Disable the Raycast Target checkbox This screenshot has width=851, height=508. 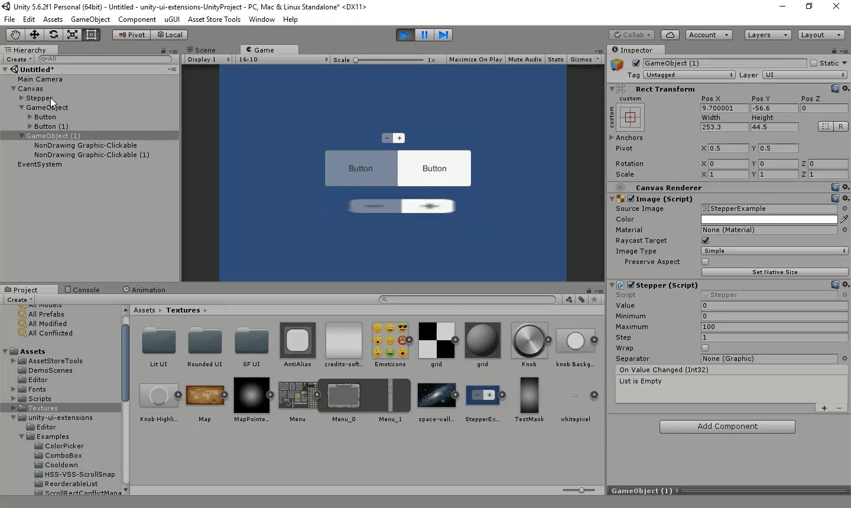704,240
